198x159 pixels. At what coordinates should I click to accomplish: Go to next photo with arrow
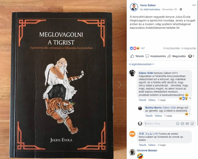pos(120,85)
